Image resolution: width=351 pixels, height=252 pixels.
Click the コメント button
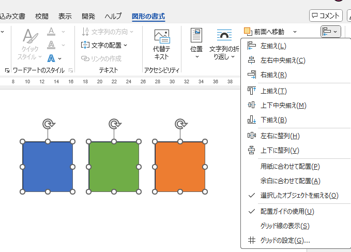pos(326,16)
